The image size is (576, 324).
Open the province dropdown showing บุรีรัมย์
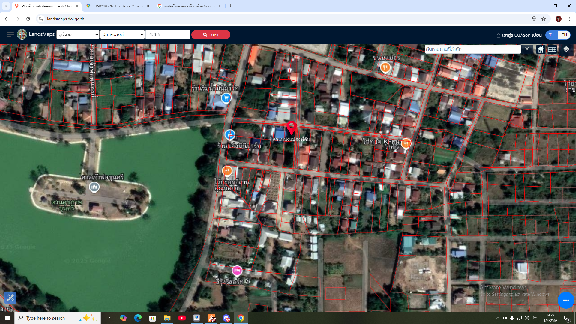tap(78, 34)
